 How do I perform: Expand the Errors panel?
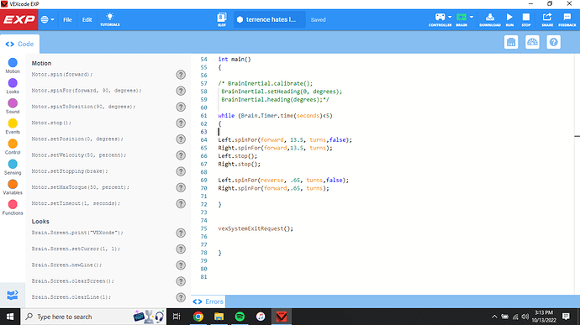pyautogui.click(x=208, y=301)
